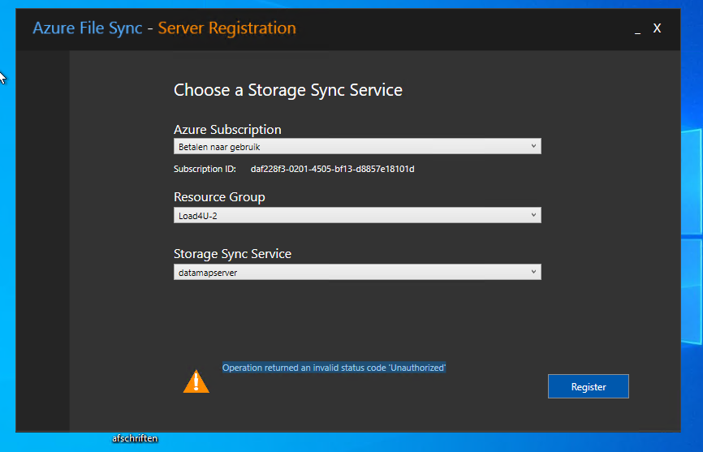Open the Resource Group dropdown

tap(357, 216)
